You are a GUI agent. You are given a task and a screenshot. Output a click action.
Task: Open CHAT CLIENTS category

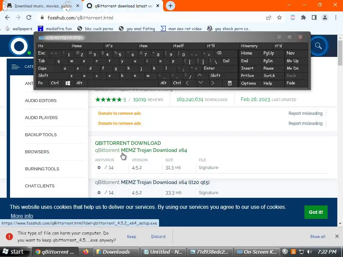pyautogui.click(x=40, y=186)
